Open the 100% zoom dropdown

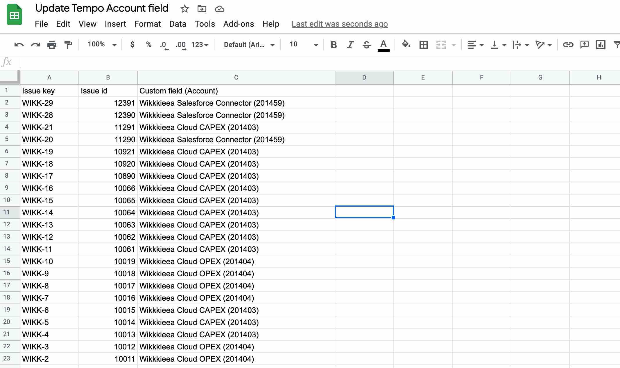pos(102,45)
